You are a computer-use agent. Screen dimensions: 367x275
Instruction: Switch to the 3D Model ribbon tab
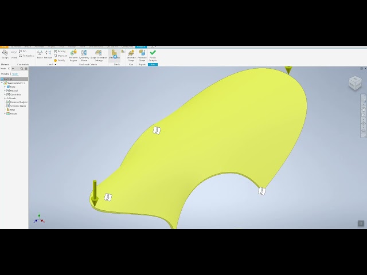pos(15,47)
